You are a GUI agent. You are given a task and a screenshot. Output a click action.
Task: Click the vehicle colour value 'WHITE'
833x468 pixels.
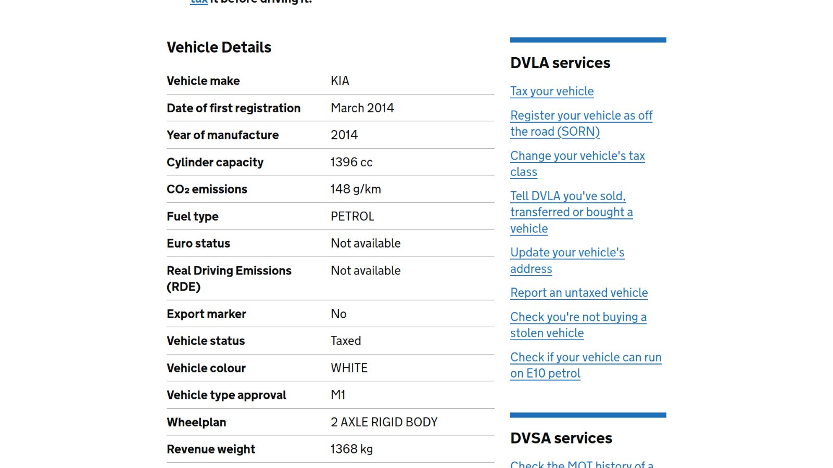[349, 368]
